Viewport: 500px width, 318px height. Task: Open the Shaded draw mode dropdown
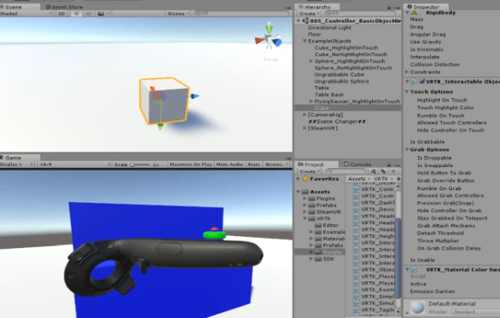tap(26, 14)
